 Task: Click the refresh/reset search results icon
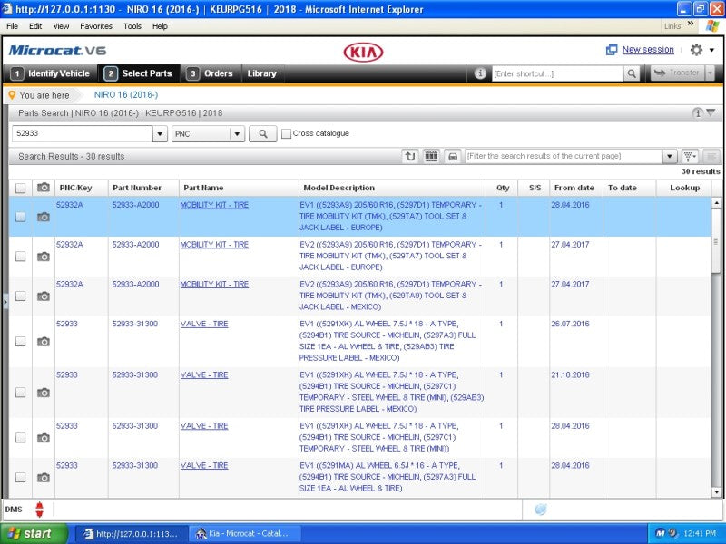pos(410,155)
